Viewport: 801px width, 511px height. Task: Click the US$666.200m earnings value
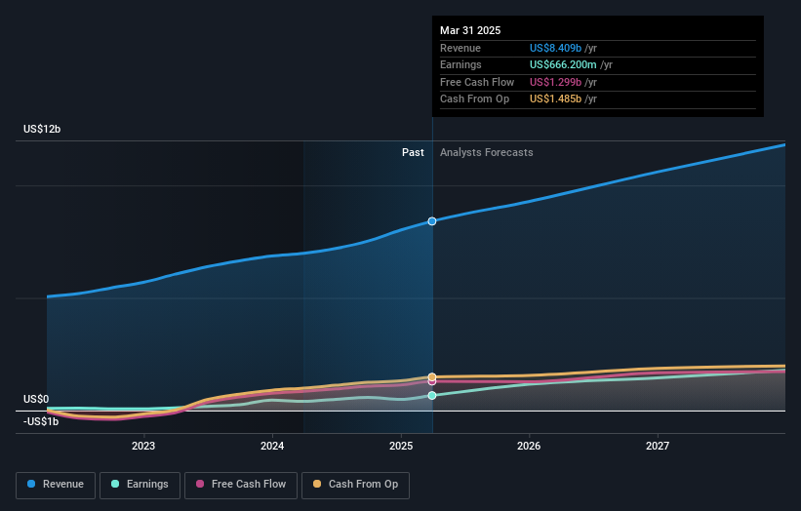pyautogui.click(x=563, y=64)
